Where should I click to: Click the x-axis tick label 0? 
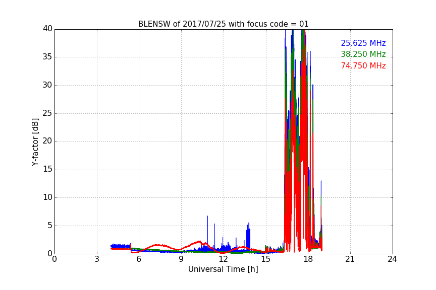click(54, 259)
